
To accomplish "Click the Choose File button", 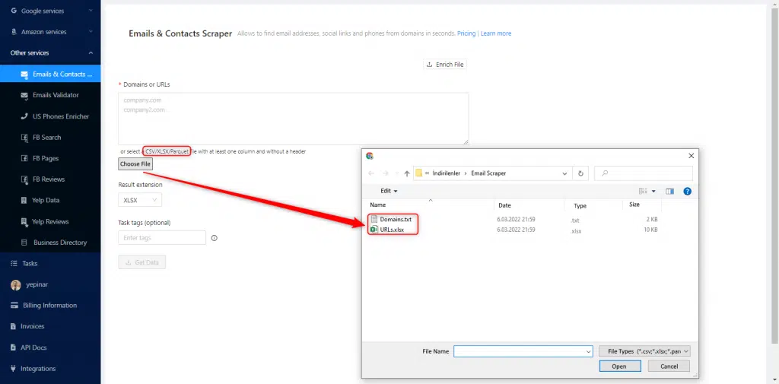I will click(135, 163).
